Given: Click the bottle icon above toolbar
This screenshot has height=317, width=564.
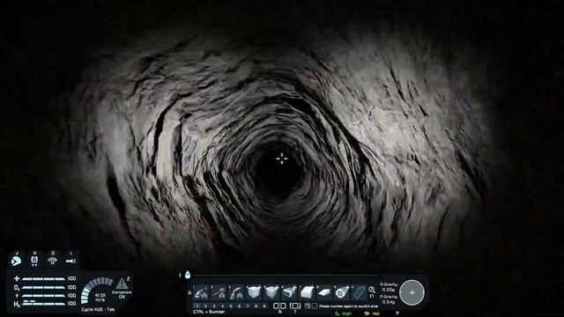Looking at the screenshot, I should coord(188,275).
